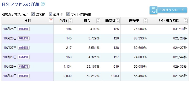Click the stay time 02分27秒
The height and width of the screenshot is (94, 190).
180,48
